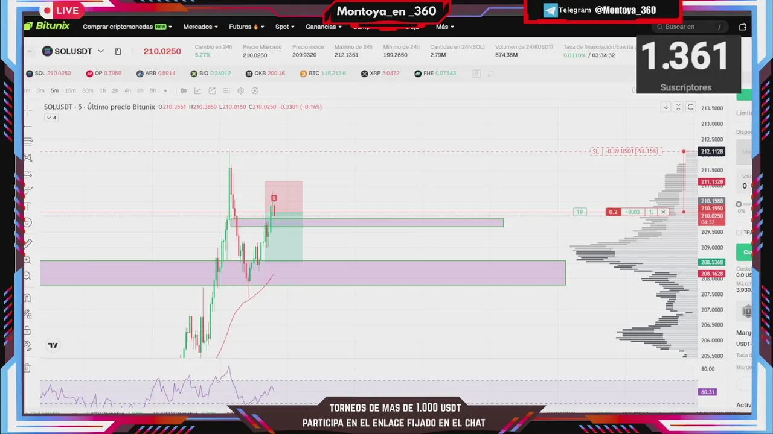Screen dimensions: 773x434
Task: Open the chart list layout icon
Action: [226, 91]
